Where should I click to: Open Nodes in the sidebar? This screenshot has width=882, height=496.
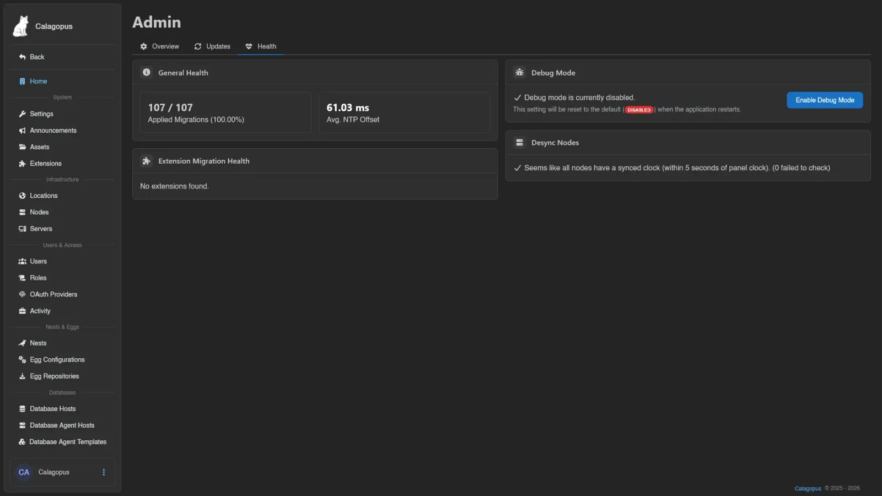point(62,212)
